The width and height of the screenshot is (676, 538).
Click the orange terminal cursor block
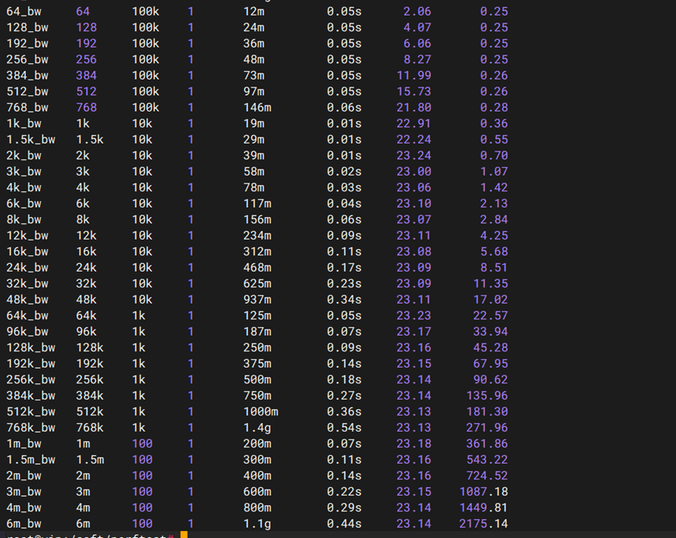184,535
